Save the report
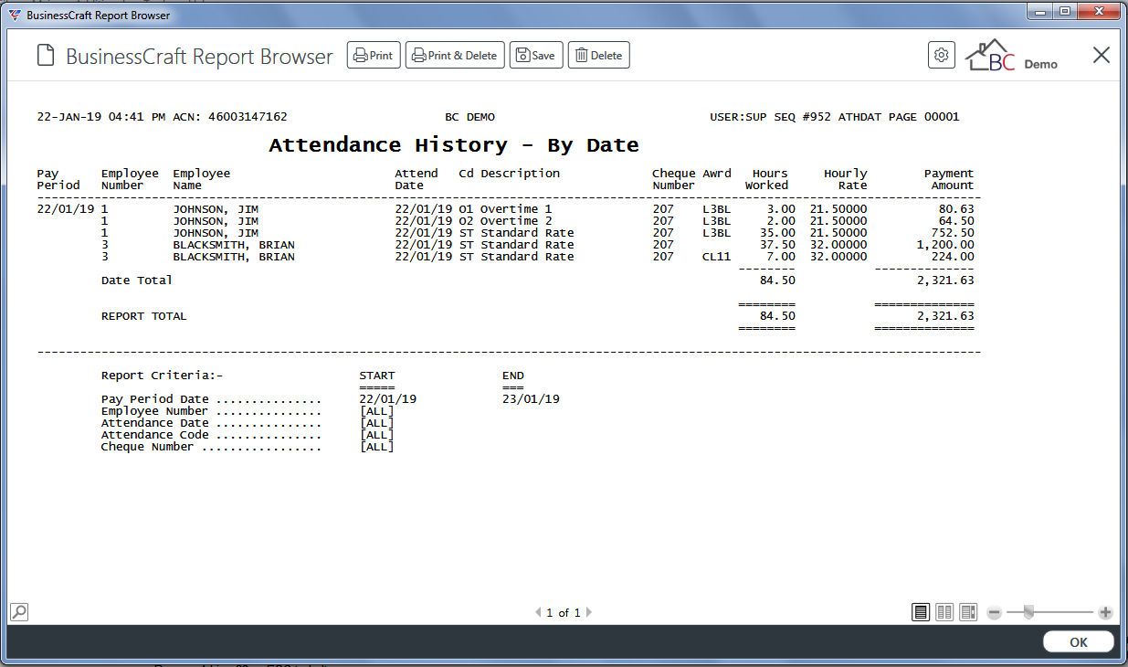 536,55
